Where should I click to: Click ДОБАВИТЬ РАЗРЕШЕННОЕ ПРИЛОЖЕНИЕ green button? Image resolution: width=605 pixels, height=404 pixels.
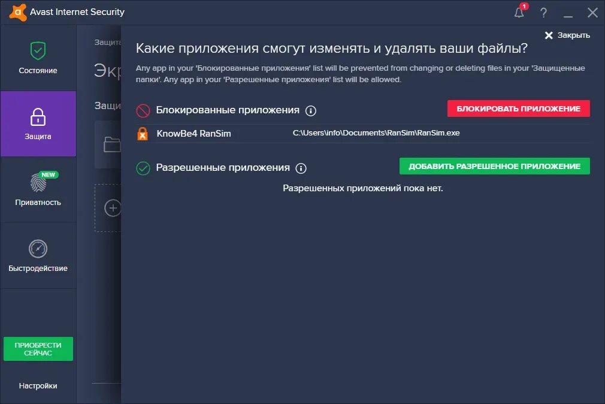[x=495, y=166]
